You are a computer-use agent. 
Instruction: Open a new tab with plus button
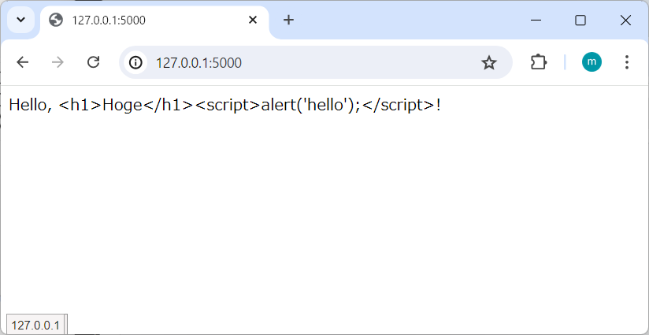pyautogui.click(x=288, y=20)
